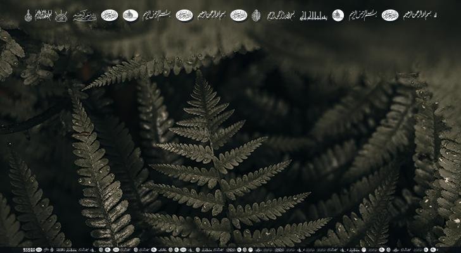The width and height of the screenshot is (461, 253).
Task: Click the second white medallion from the left
Action: pos(130,15)
